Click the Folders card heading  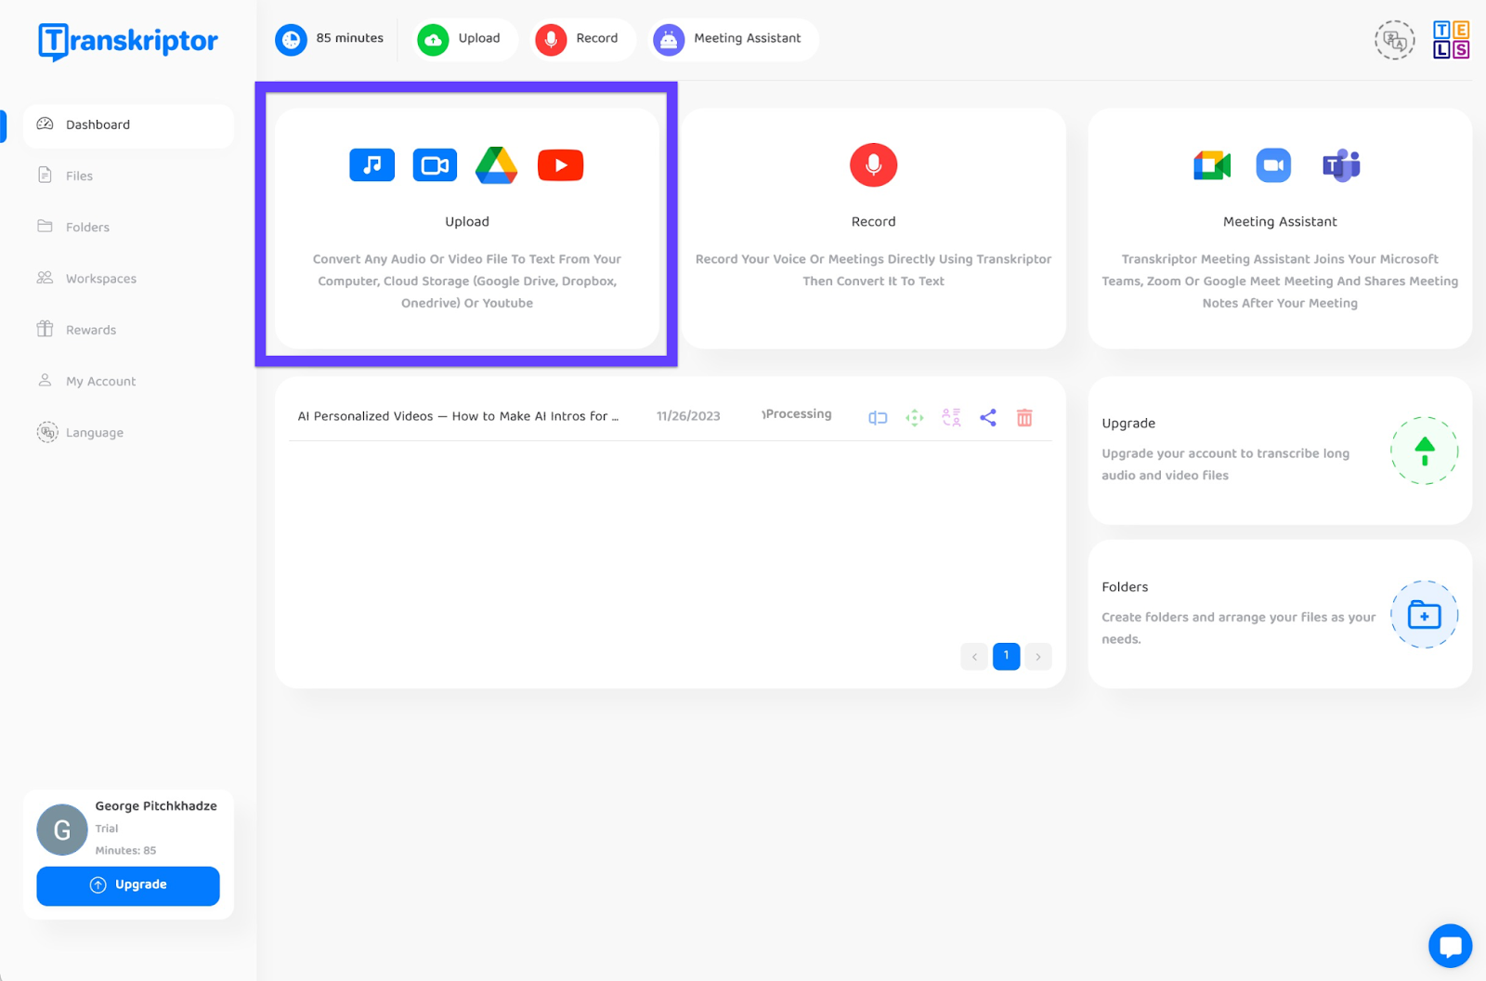click(1125, 587)
